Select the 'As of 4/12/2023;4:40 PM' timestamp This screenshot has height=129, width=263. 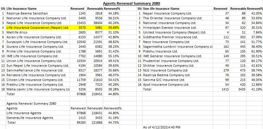162,127
